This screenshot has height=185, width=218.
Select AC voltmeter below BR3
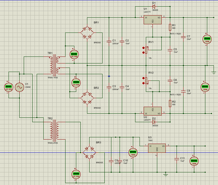[x=76, y=174]
